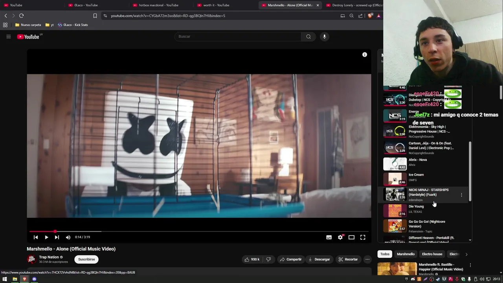The image size is (503, 283).
Task: Start voice search with the microphone icon
Action: click(x=324, y=37)
